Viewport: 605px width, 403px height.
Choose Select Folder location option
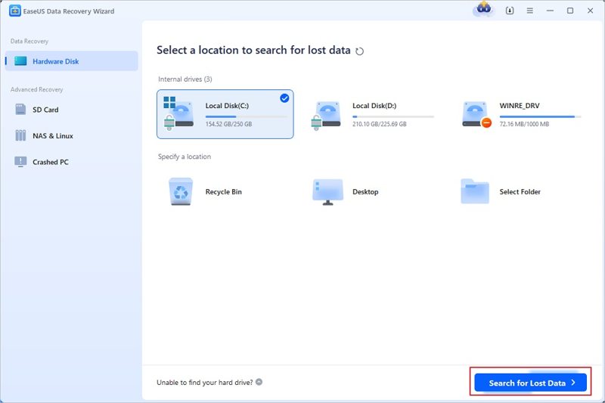pyautogui.click(x=520, y=191)
